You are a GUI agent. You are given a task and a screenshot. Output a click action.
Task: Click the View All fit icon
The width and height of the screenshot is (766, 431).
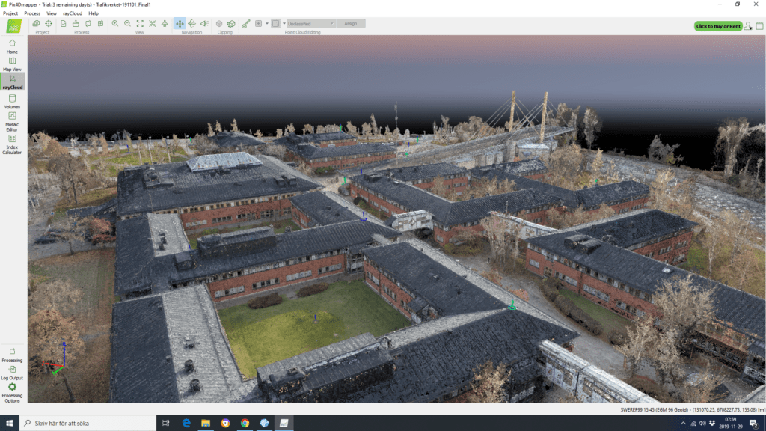tap(140, 23)
